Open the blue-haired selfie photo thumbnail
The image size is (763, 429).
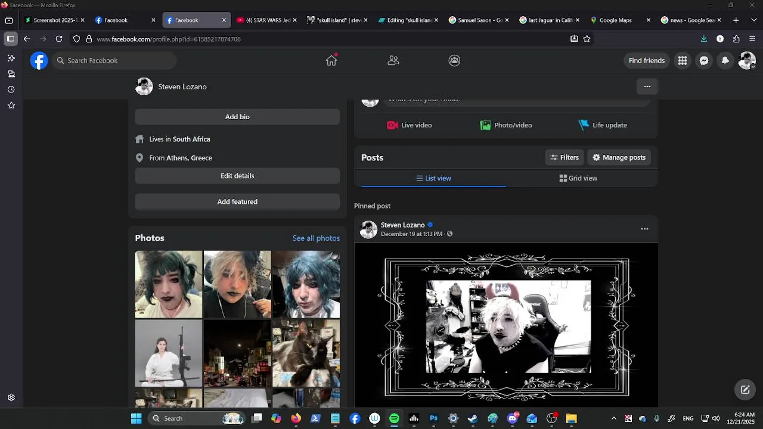(306, 284)
